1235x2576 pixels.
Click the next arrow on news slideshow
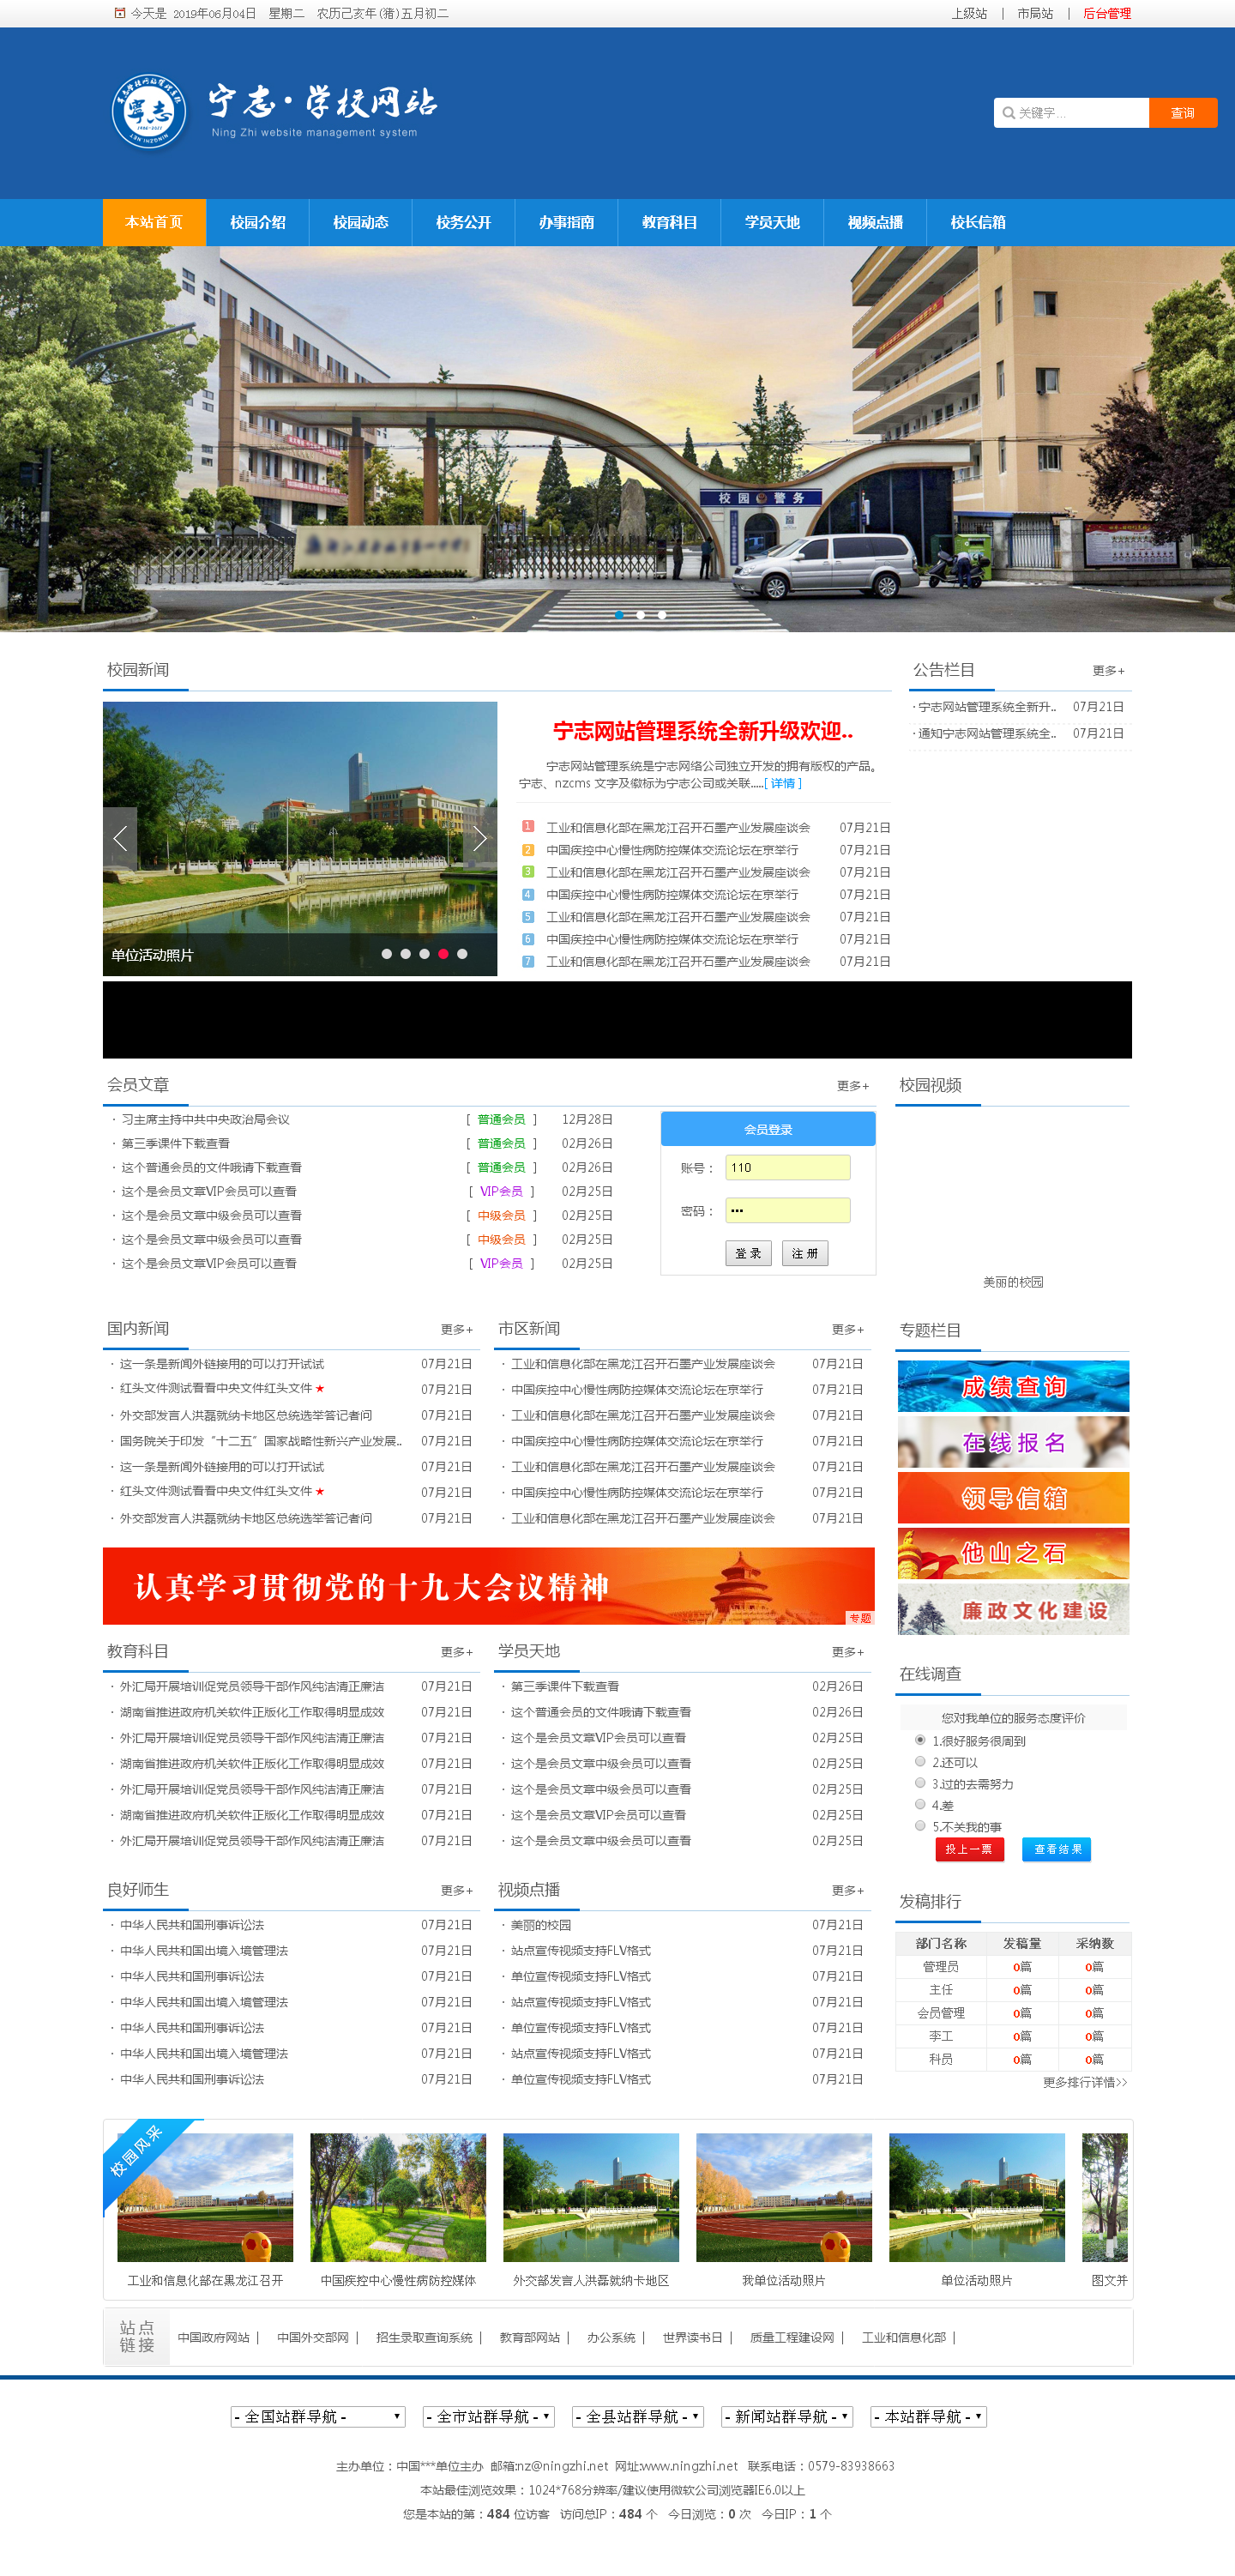point(480,838)
